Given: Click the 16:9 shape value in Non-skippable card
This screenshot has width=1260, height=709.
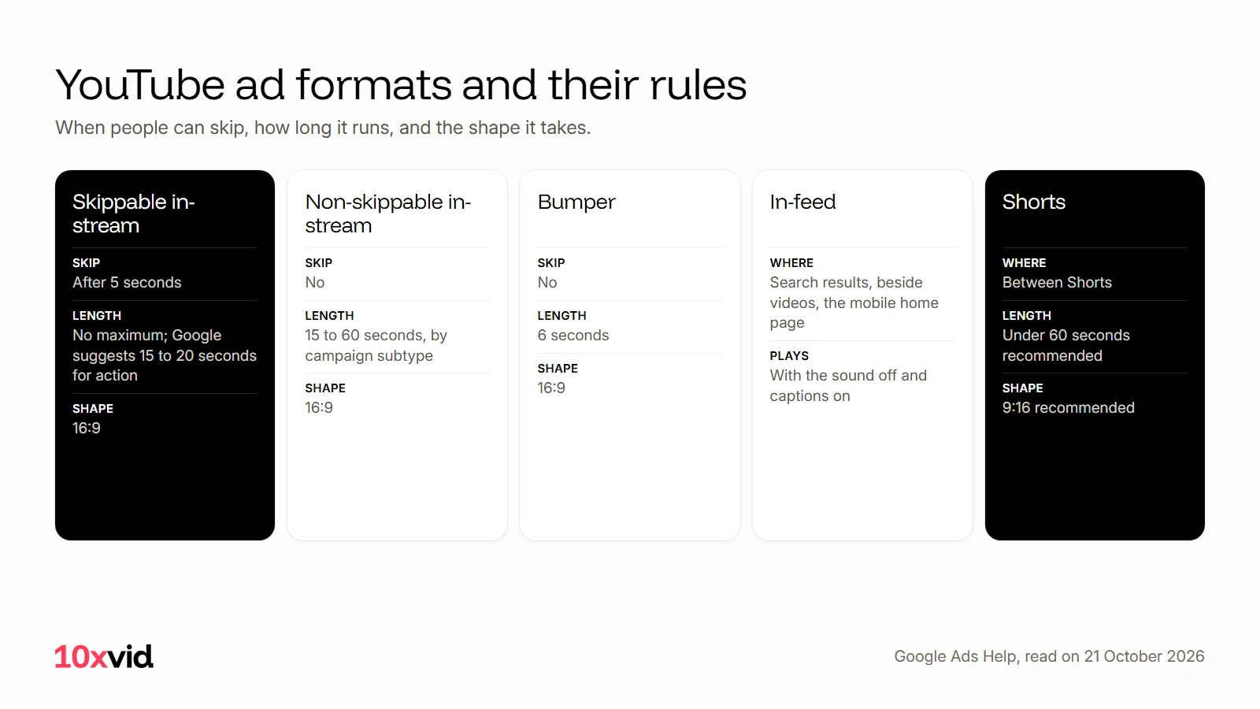Looking at the screenshot, I should [x=319, y=407].
